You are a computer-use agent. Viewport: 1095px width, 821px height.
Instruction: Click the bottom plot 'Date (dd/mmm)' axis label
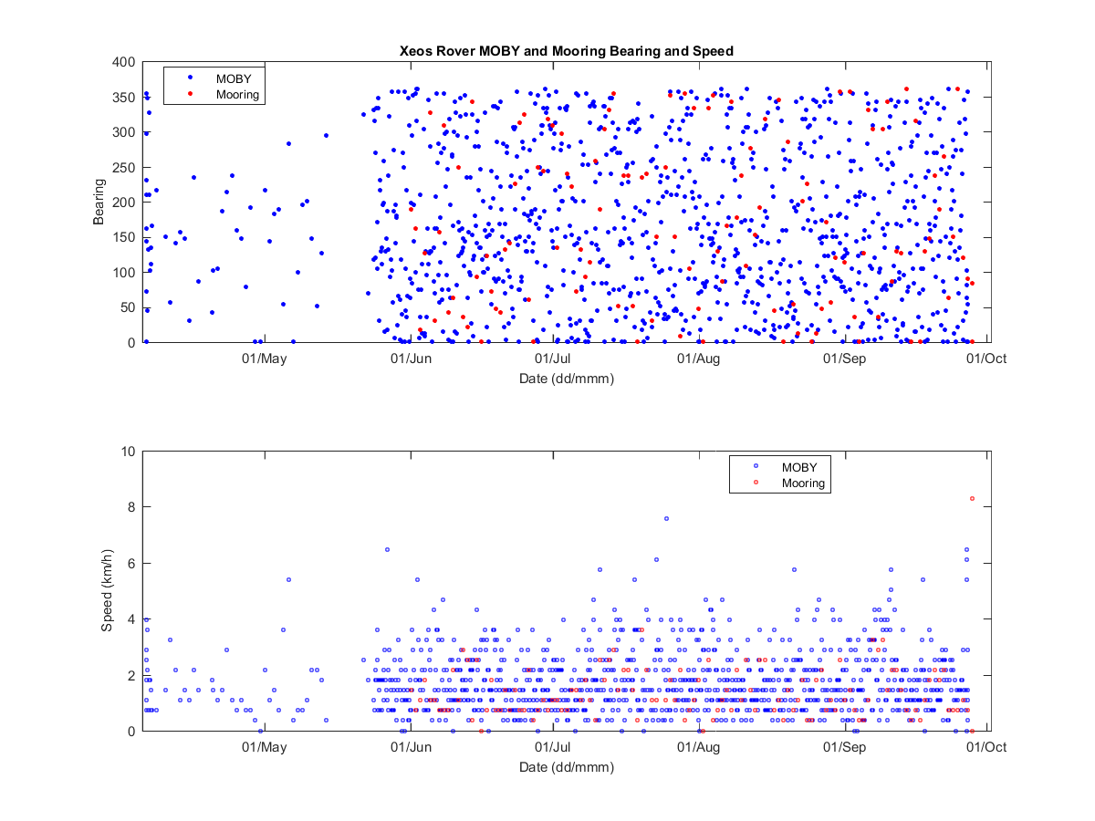(x=566, y=767)
